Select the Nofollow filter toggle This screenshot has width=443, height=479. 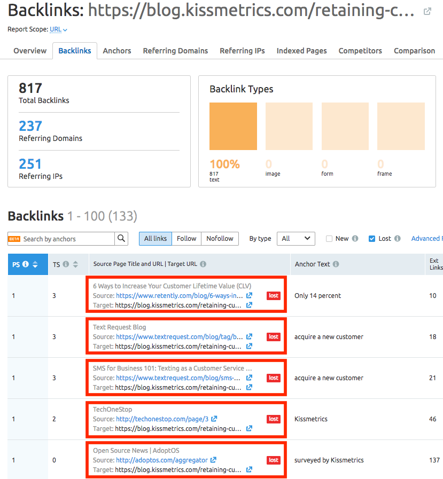pos(220,239)
